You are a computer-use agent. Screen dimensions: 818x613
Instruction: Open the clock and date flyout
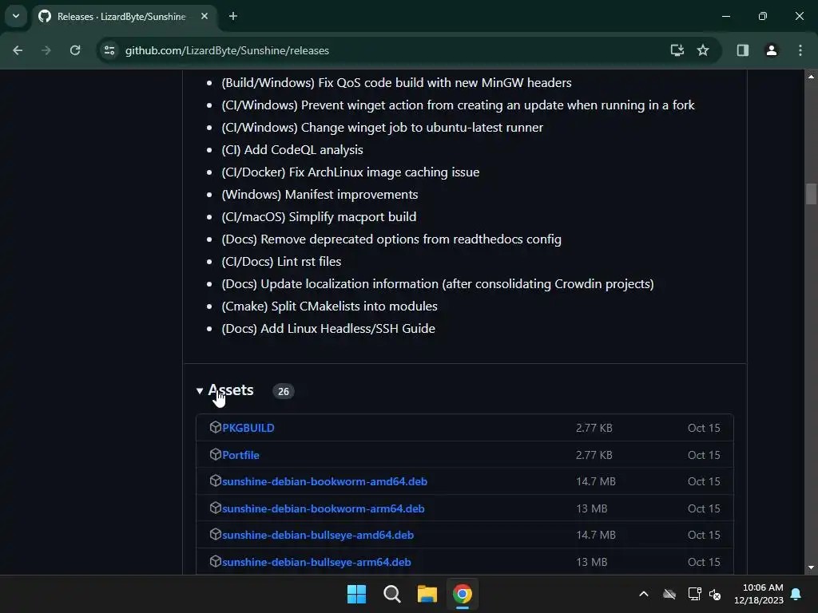coord(759,594)
